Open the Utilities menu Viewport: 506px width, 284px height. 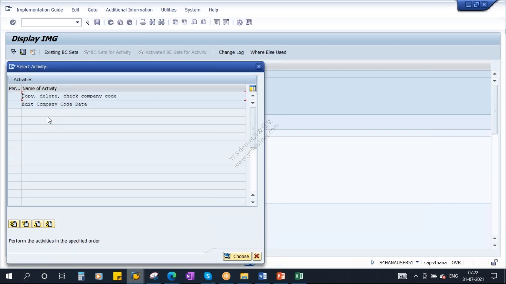[x=169, y=10]
